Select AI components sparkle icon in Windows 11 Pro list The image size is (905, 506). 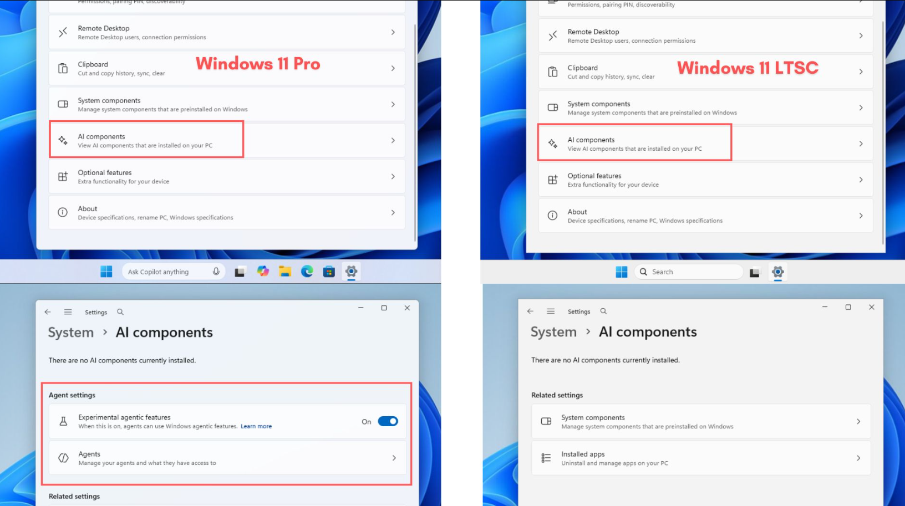coord(63,140)
